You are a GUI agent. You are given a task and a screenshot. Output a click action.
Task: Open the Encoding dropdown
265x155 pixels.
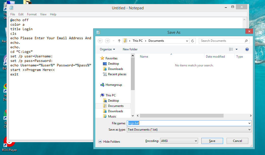tap(179, 141)
